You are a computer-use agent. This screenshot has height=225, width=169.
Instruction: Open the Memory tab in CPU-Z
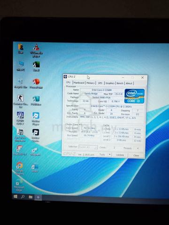(x=91, y=83)
